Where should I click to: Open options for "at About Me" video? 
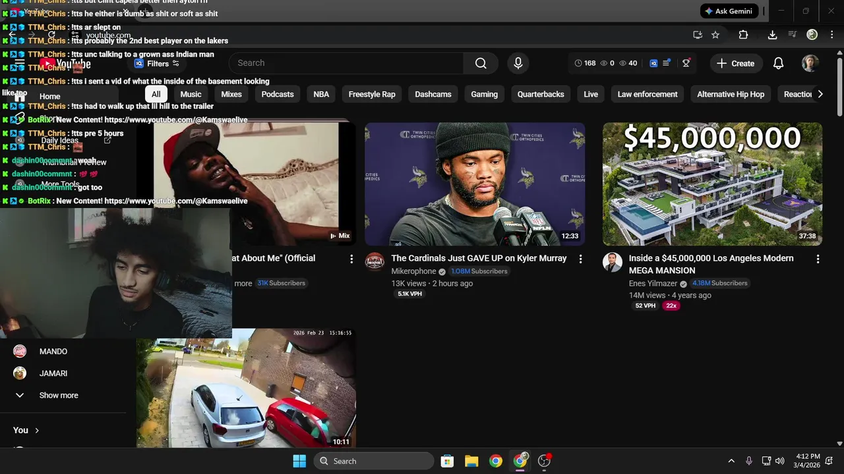point(351,259)
